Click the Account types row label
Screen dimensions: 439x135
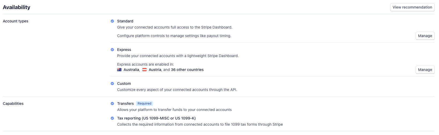tap(16, 21)
